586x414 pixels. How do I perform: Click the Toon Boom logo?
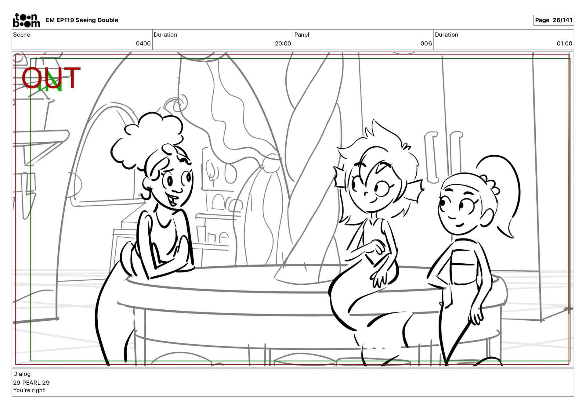(x=26, y=20)
